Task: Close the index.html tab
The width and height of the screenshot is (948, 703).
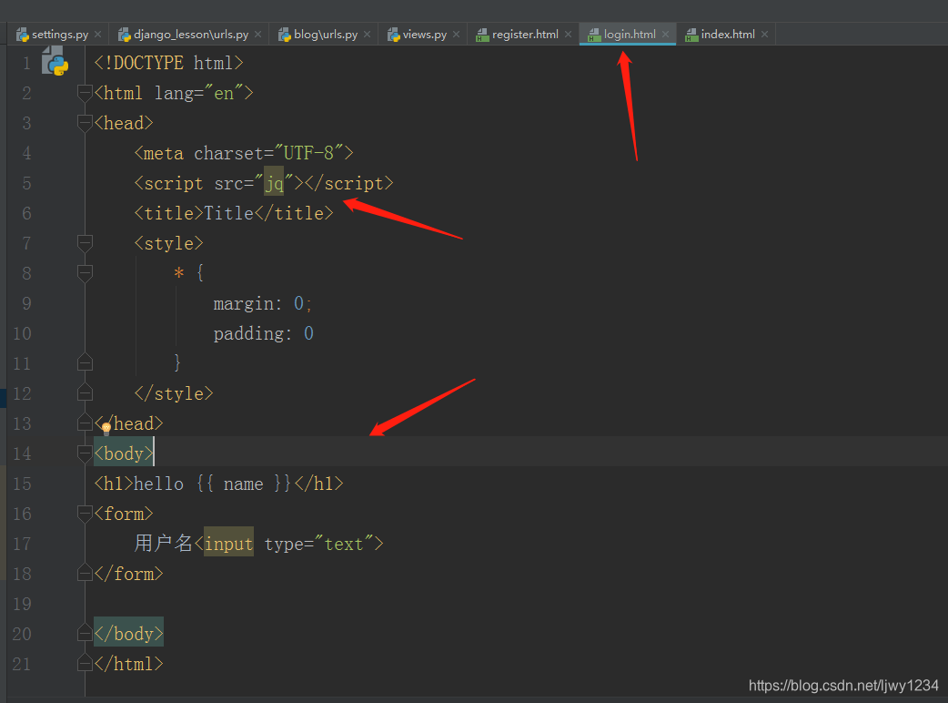Action: click(765, 35)
